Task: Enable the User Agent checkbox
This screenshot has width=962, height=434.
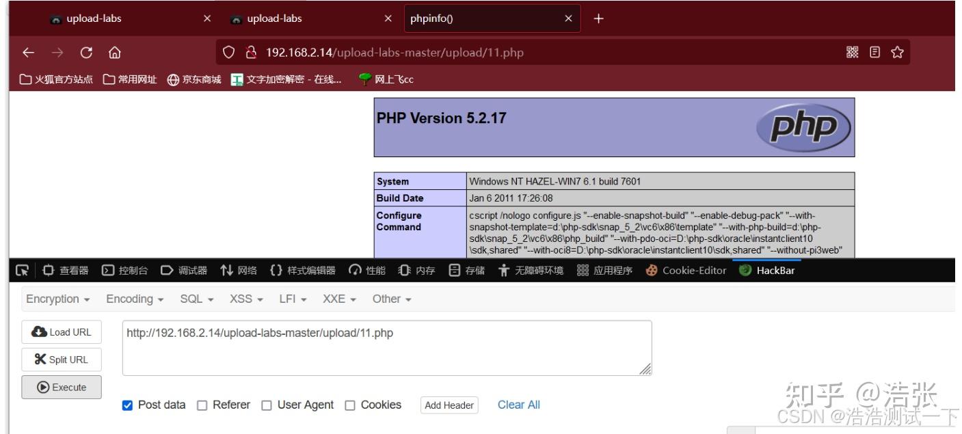Action: pos(267,405)
